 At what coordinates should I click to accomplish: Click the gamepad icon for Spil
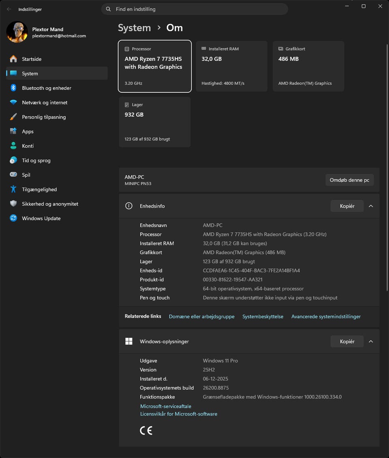click(x=13, y=175)
